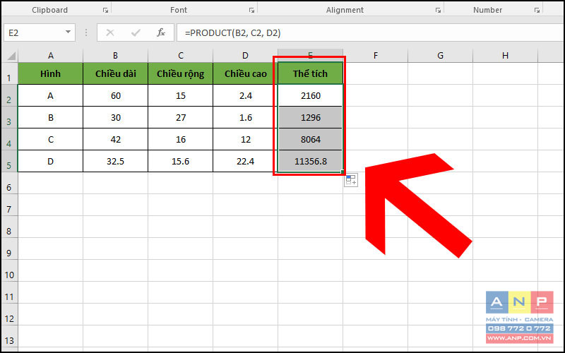
Task: Click into the formula bar with =PRODUCT
Action: coord(370,32)
